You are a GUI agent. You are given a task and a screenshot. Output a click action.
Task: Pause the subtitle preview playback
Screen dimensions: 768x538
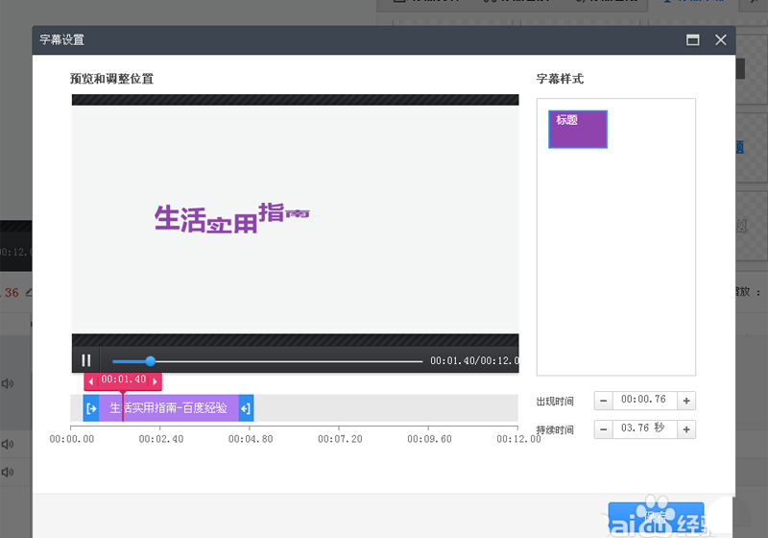coord(86,360)
